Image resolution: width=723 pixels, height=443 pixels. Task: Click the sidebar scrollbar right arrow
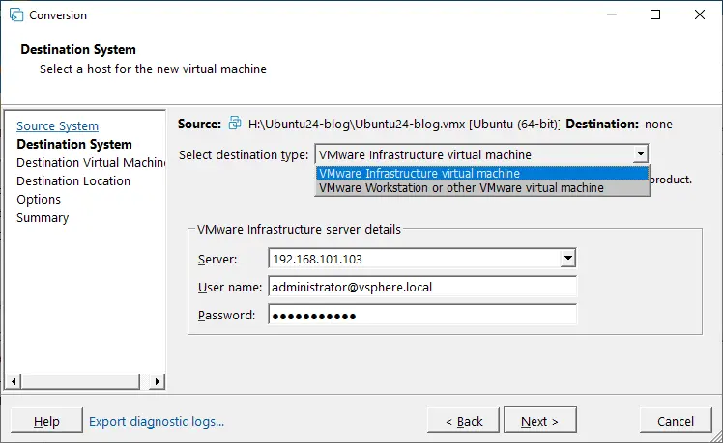point(158,381)
